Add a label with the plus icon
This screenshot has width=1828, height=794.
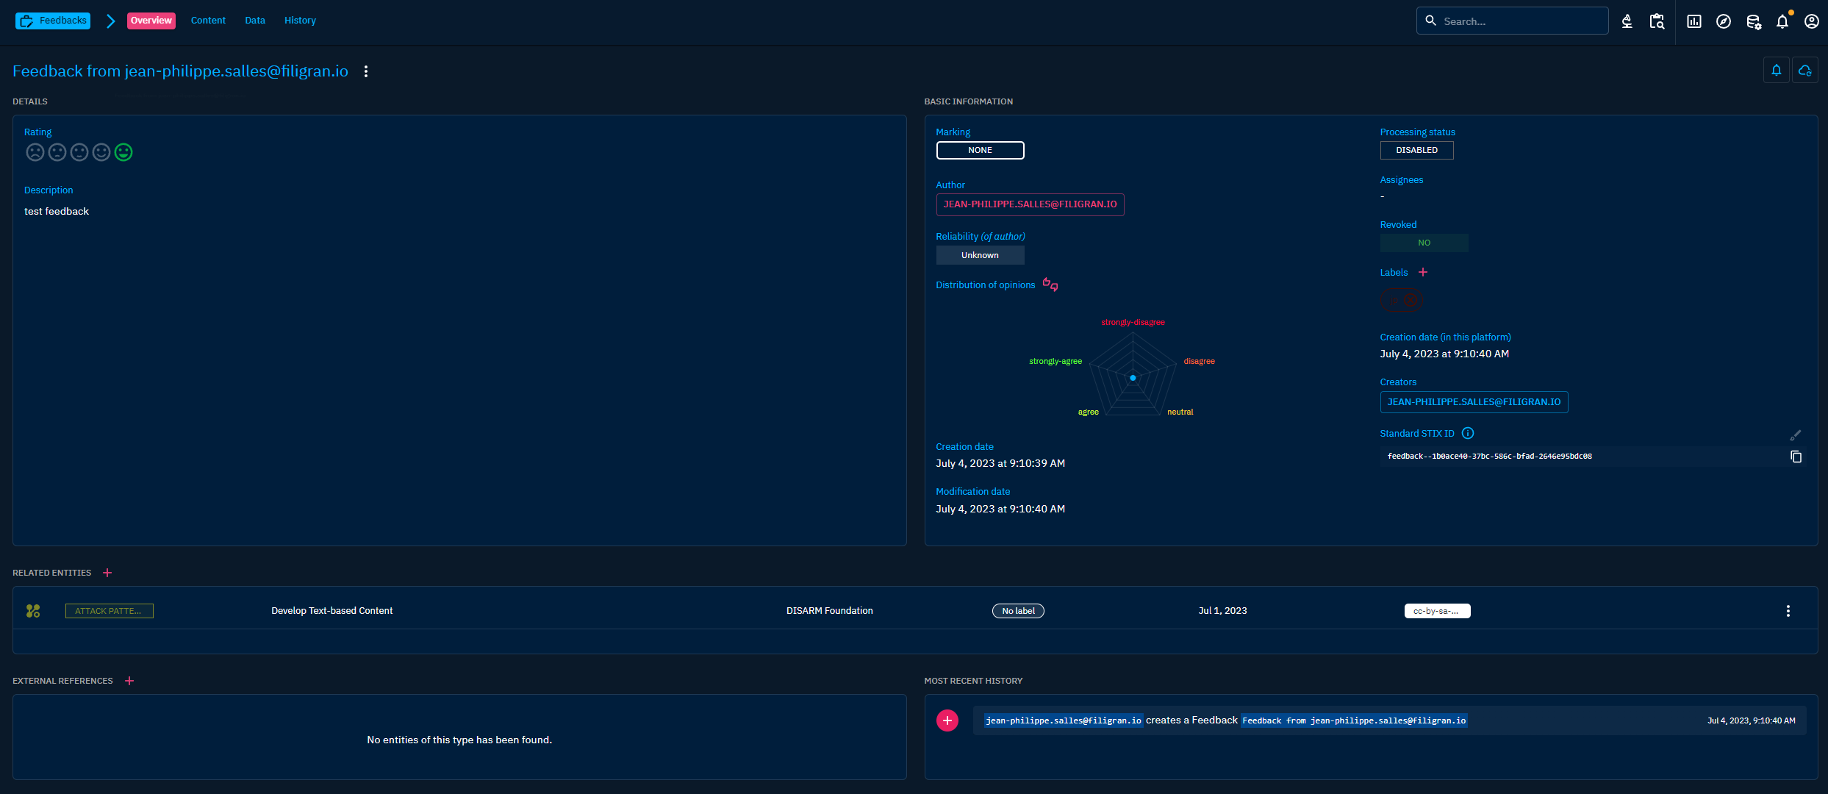(1423, 272)
